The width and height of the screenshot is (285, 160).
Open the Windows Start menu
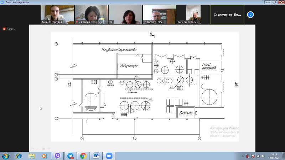point(6,156)
